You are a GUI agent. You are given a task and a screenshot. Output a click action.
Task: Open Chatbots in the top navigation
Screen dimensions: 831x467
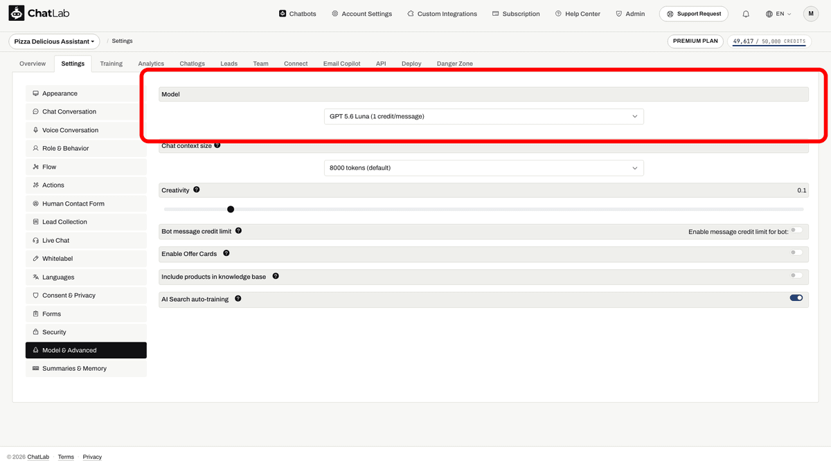point(298,14)
